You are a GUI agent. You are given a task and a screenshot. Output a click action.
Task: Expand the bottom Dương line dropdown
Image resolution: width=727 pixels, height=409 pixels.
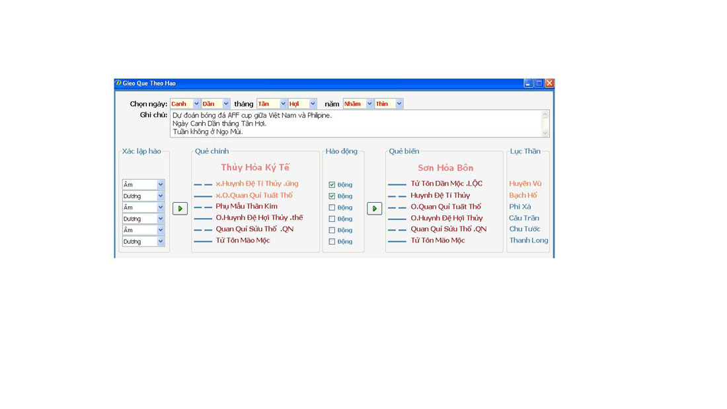point(161,242)
